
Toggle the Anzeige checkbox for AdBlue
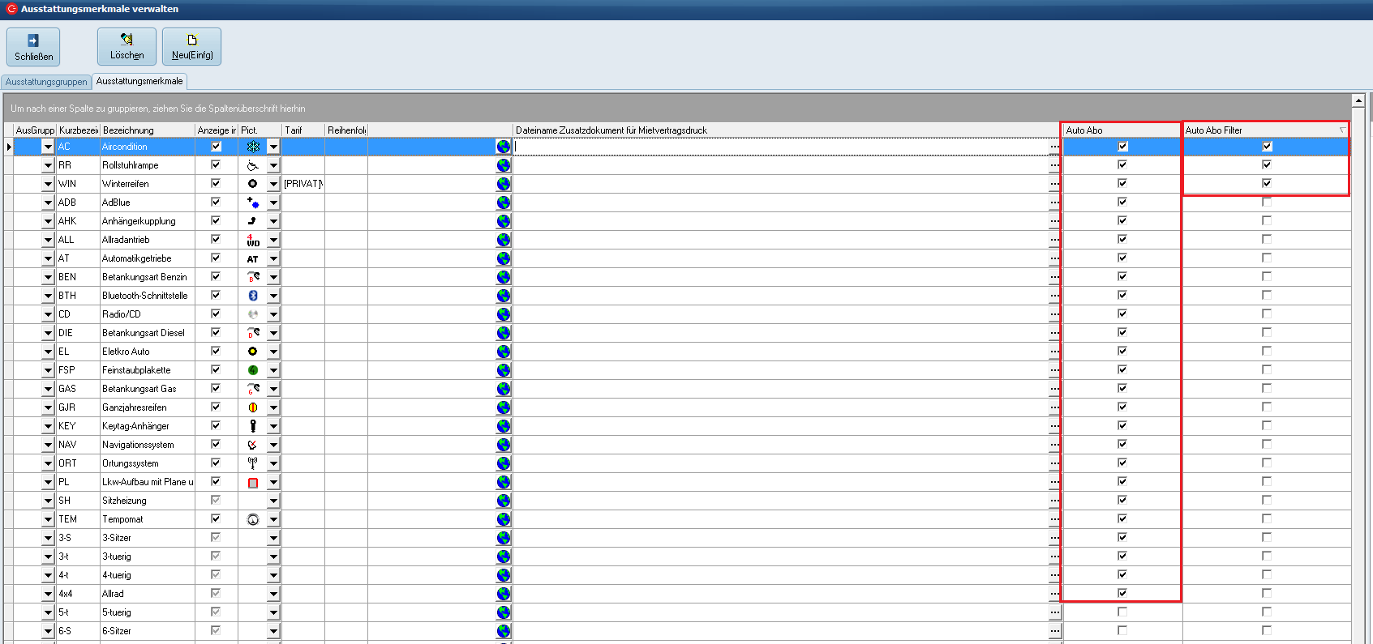pos(216,202)
